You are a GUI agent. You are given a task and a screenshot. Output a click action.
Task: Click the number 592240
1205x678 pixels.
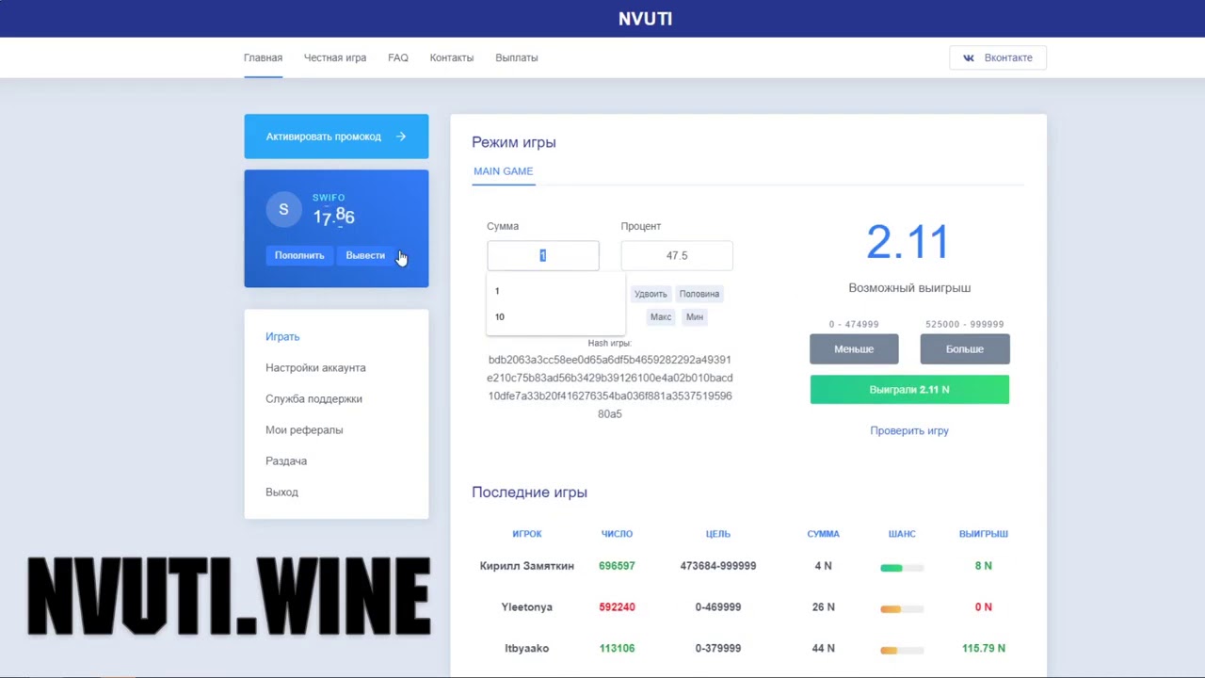[617, 607]
